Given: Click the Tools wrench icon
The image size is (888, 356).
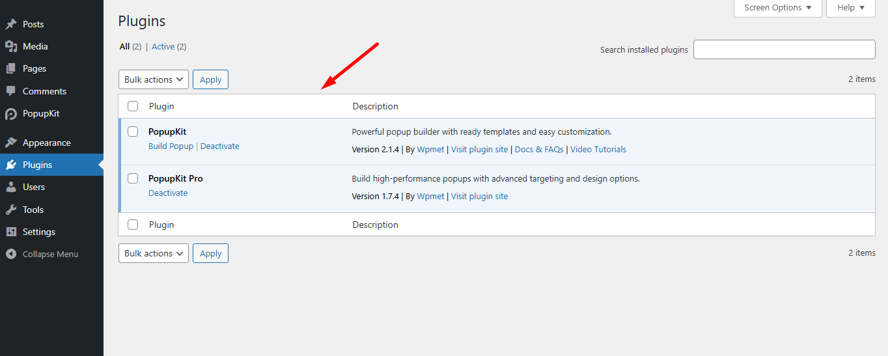Looking at the screenshot, I should 11,210.
